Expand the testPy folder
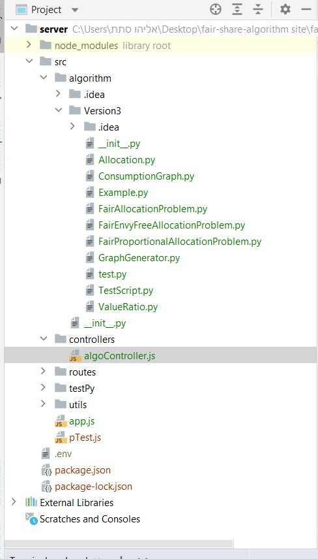318x559 pixels. [44, 387]
